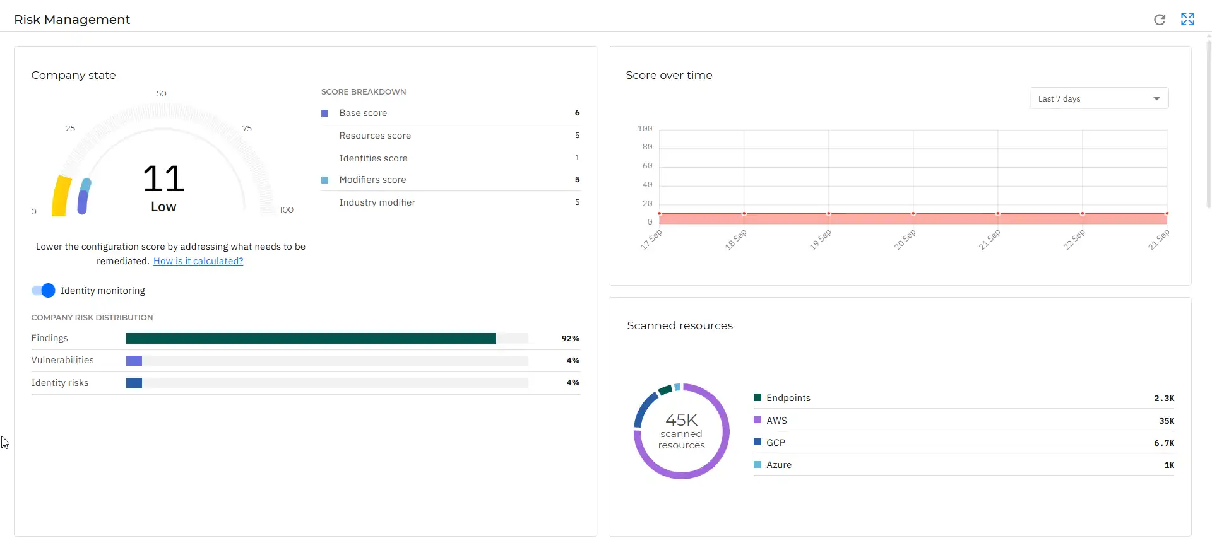Click the AWS 35K value
1212x543 pixels.
pyautogui.click(x=1167, y=421)
